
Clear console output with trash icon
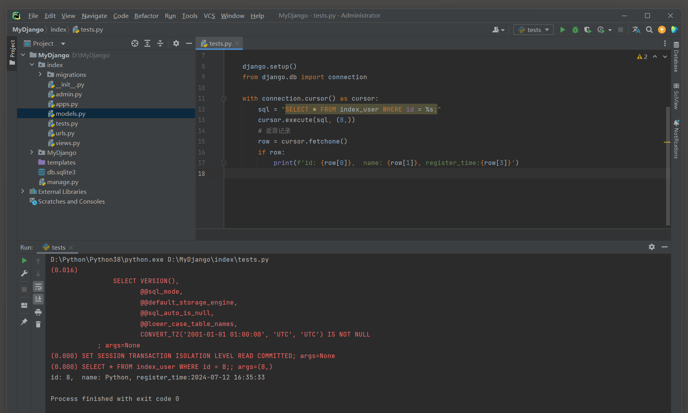tap(38, 324)
